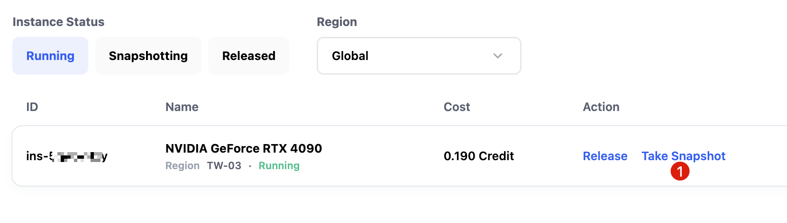Click the gray Region text under instance name
The width and height of the screenshot is (787, 223).
[183, 166]
